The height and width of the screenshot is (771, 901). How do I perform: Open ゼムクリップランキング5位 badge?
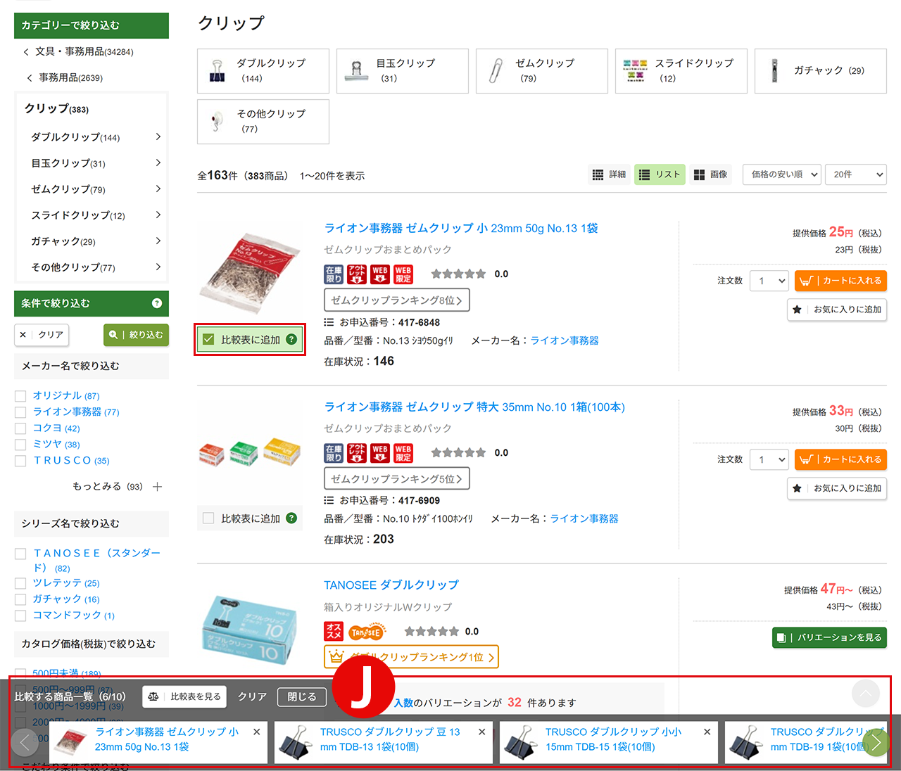[396, 479]
